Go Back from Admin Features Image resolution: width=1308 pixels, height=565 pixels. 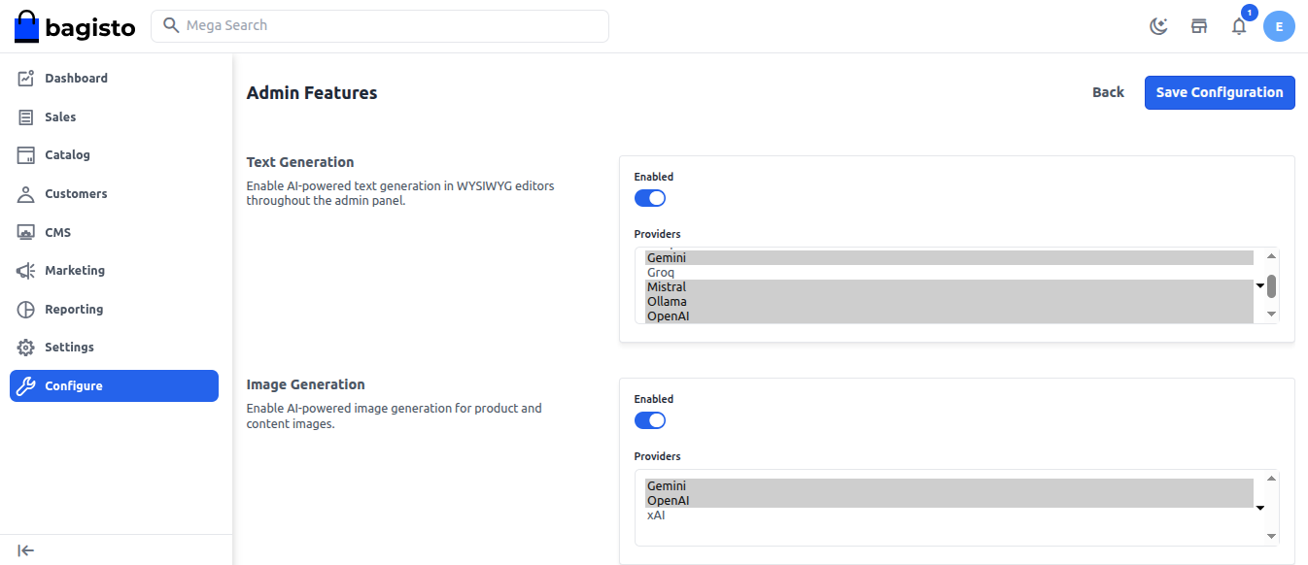1108,92
